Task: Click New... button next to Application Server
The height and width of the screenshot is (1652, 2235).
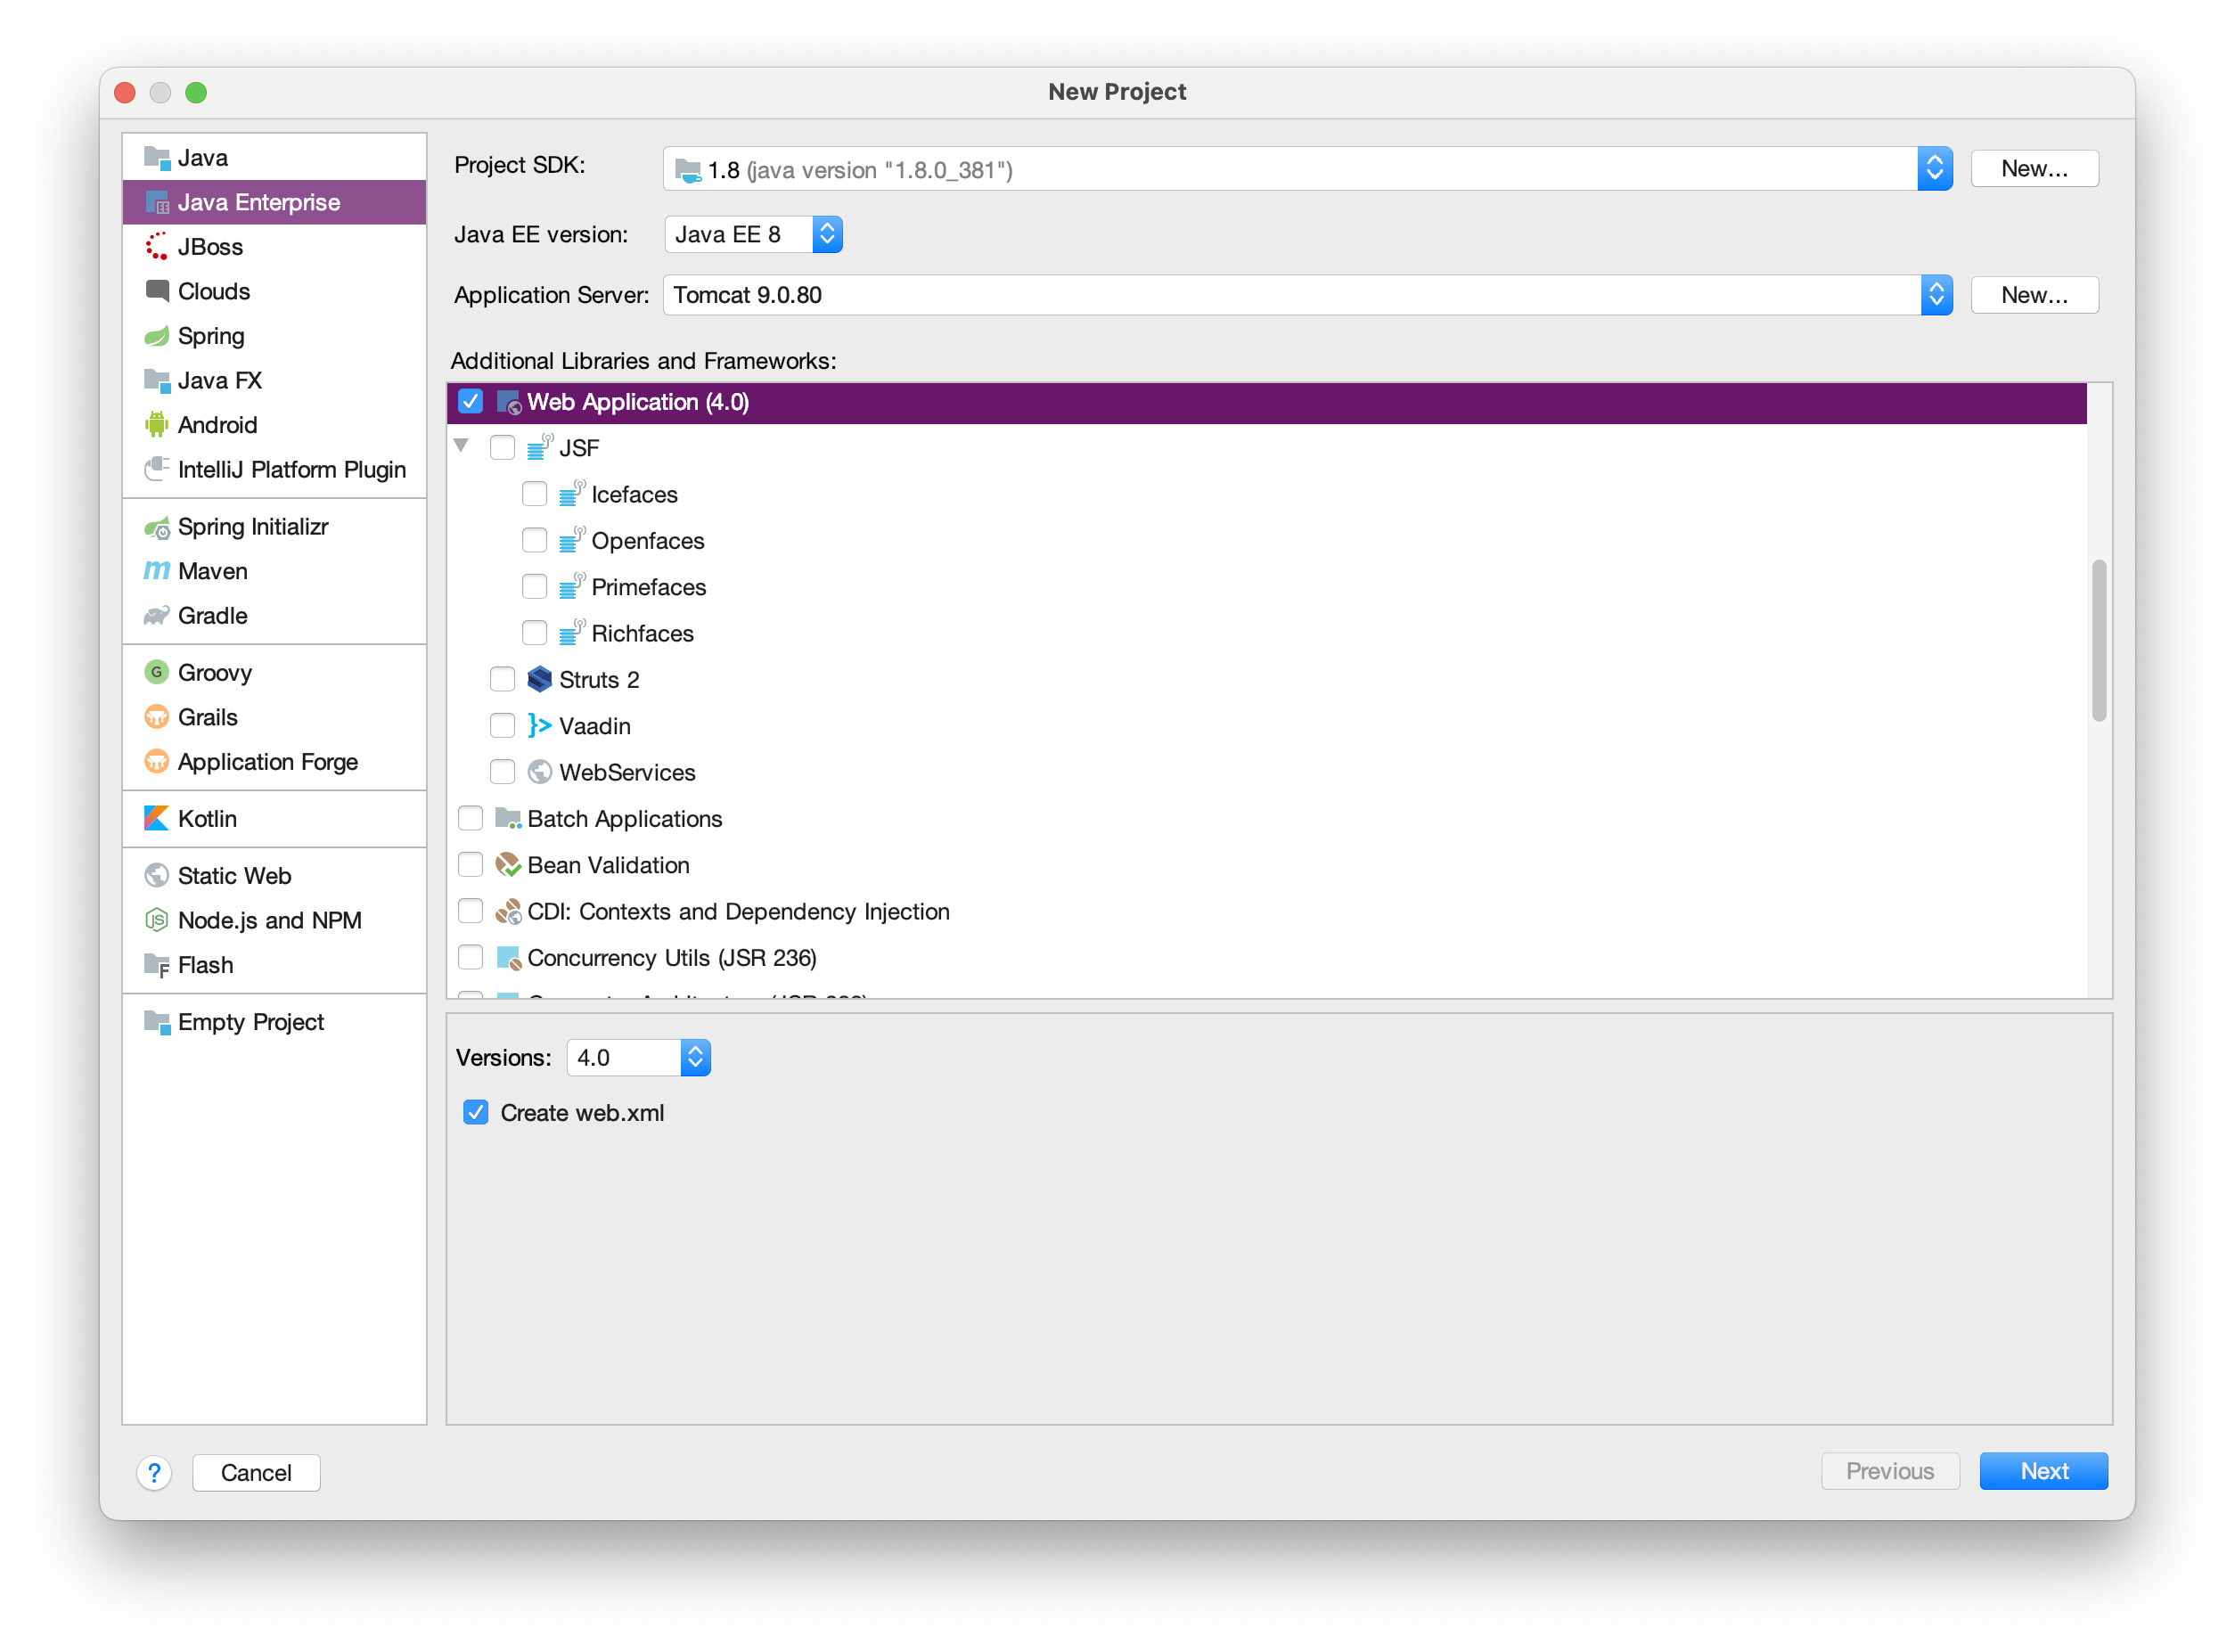Action: pyautogui.click(x=2034, y=295)
